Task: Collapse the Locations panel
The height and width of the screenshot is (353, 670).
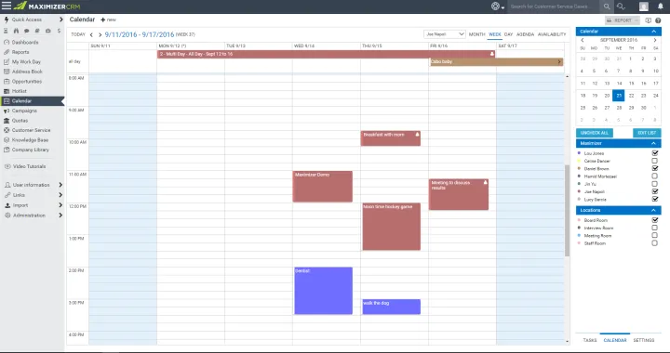Action: point(653,210)
